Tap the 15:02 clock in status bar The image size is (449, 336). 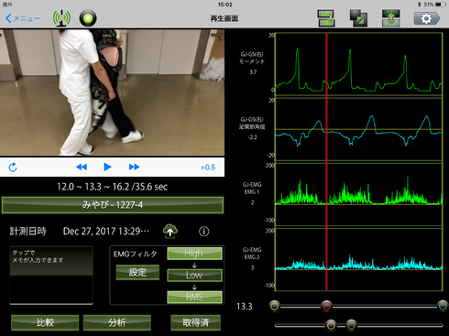tap(224, 5)
